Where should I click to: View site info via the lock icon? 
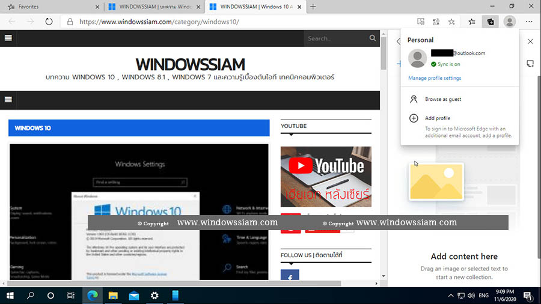pos(70,22)
